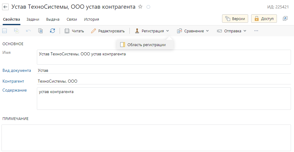Screen dimensions: 294x152
Task: Click the Содержание link label
Action: pyautogui.click(x=14, y=90)
